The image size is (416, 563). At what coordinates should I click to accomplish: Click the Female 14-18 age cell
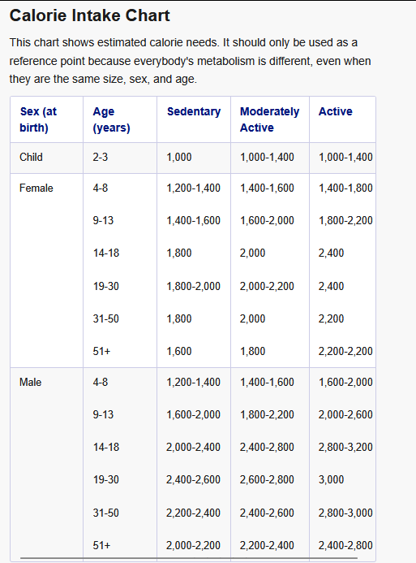(x=106, y=253)
